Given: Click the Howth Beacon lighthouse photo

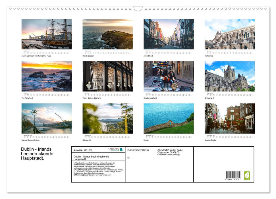Looking at the screenshot, I should 107,34.
